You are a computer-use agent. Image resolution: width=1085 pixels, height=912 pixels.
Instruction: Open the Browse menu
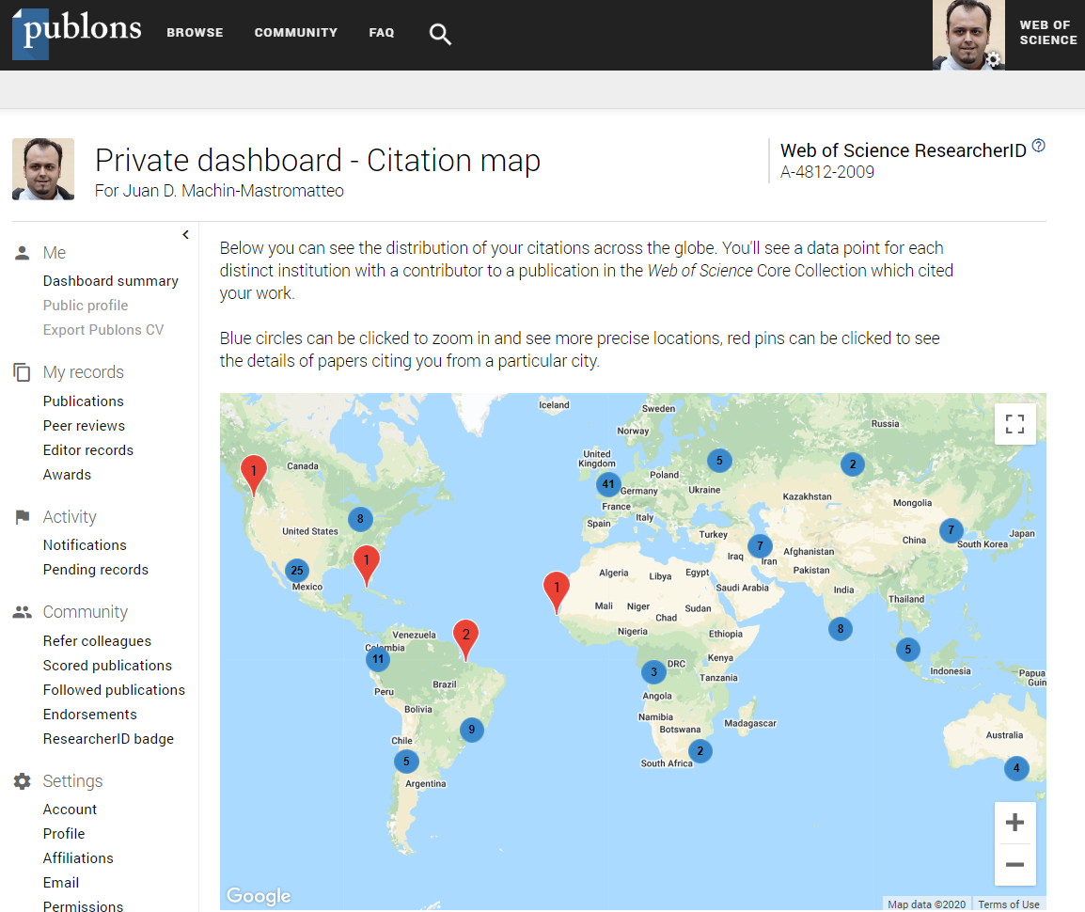coord(195,33)
